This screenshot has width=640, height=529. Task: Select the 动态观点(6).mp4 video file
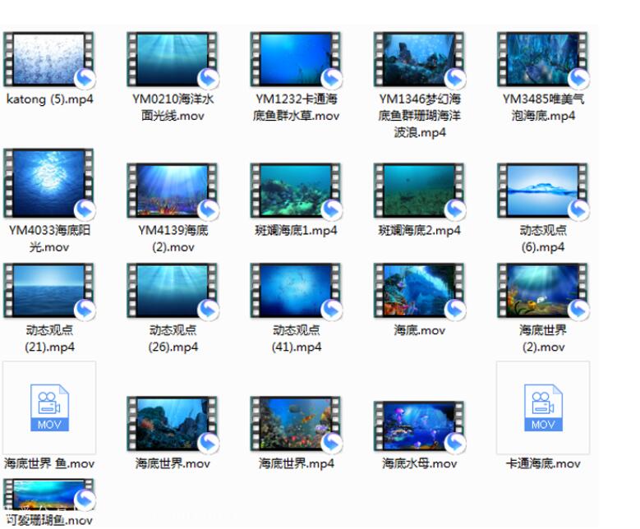click(542, 191)
